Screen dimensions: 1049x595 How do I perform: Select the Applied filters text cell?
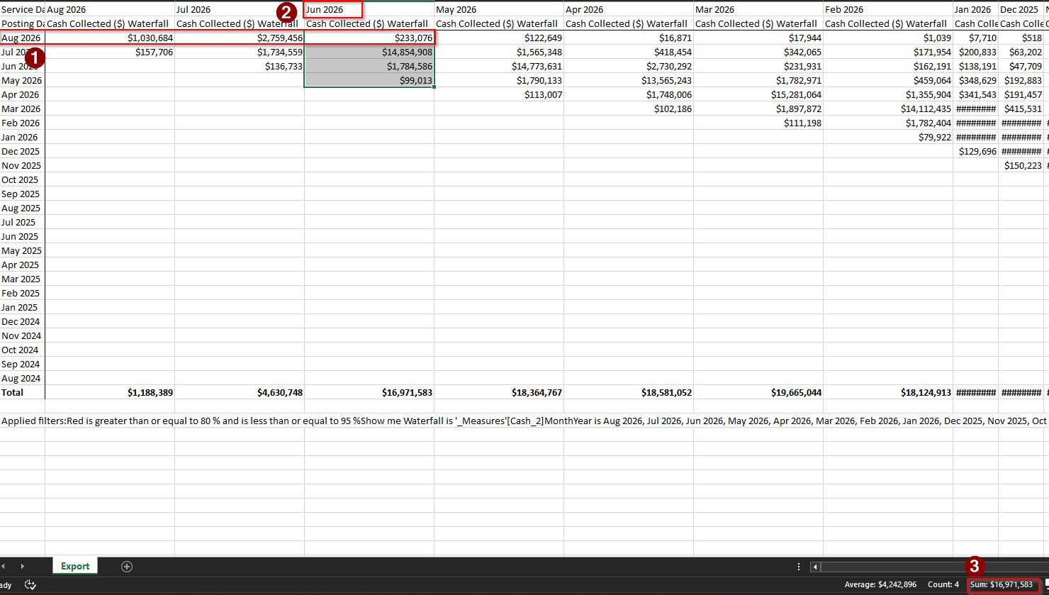524,421
